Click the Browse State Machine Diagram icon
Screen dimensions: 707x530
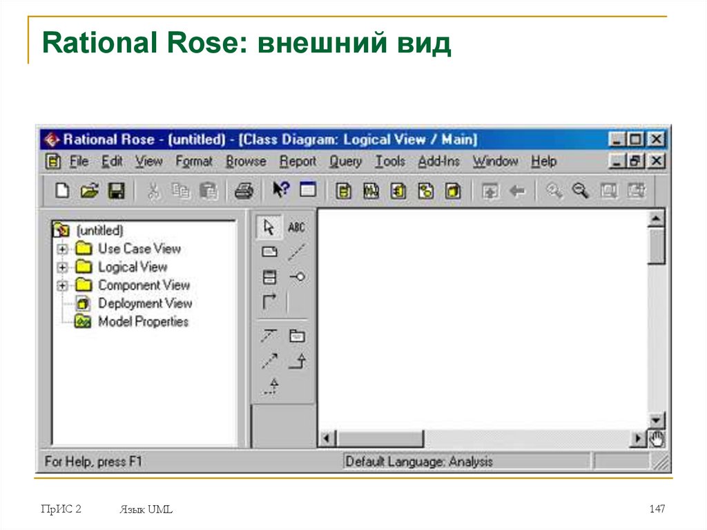pos(425,191)
